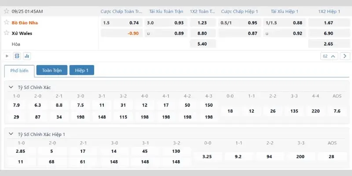This screenshot has width=352, height=176.
Task: Switch to the Hiệp 1 tab
Action: click(x=82, y=70)
